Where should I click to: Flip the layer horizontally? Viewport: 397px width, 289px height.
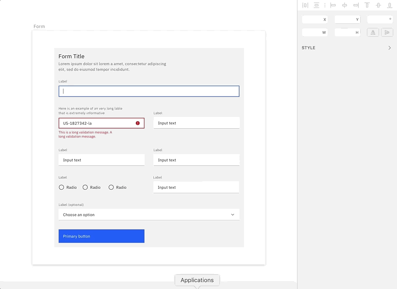pos(373,32)
